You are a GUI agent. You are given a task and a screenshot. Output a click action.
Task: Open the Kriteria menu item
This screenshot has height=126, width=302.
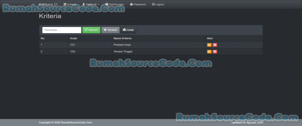coord(70,4)
